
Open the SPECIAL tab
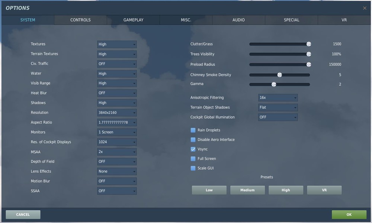[291, 20]
